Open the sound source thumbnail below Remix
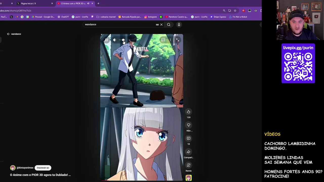The width and height of the screenshot is (324, 182). coord(189,178)
